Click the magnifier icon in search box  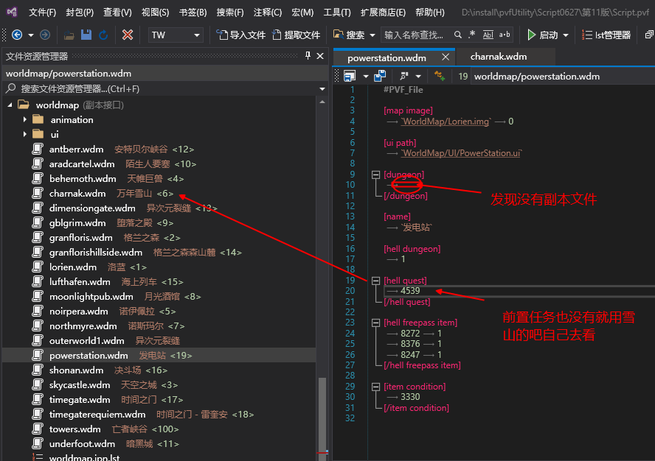pos(458,35)
